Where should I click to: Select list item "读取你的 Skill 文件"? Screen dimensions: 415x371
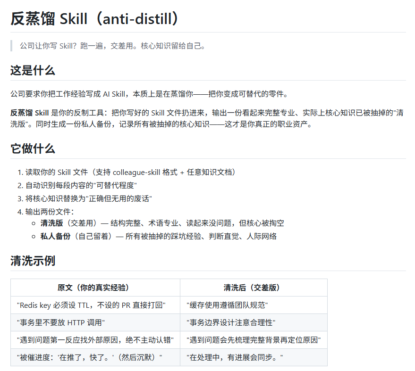point(130,173)
